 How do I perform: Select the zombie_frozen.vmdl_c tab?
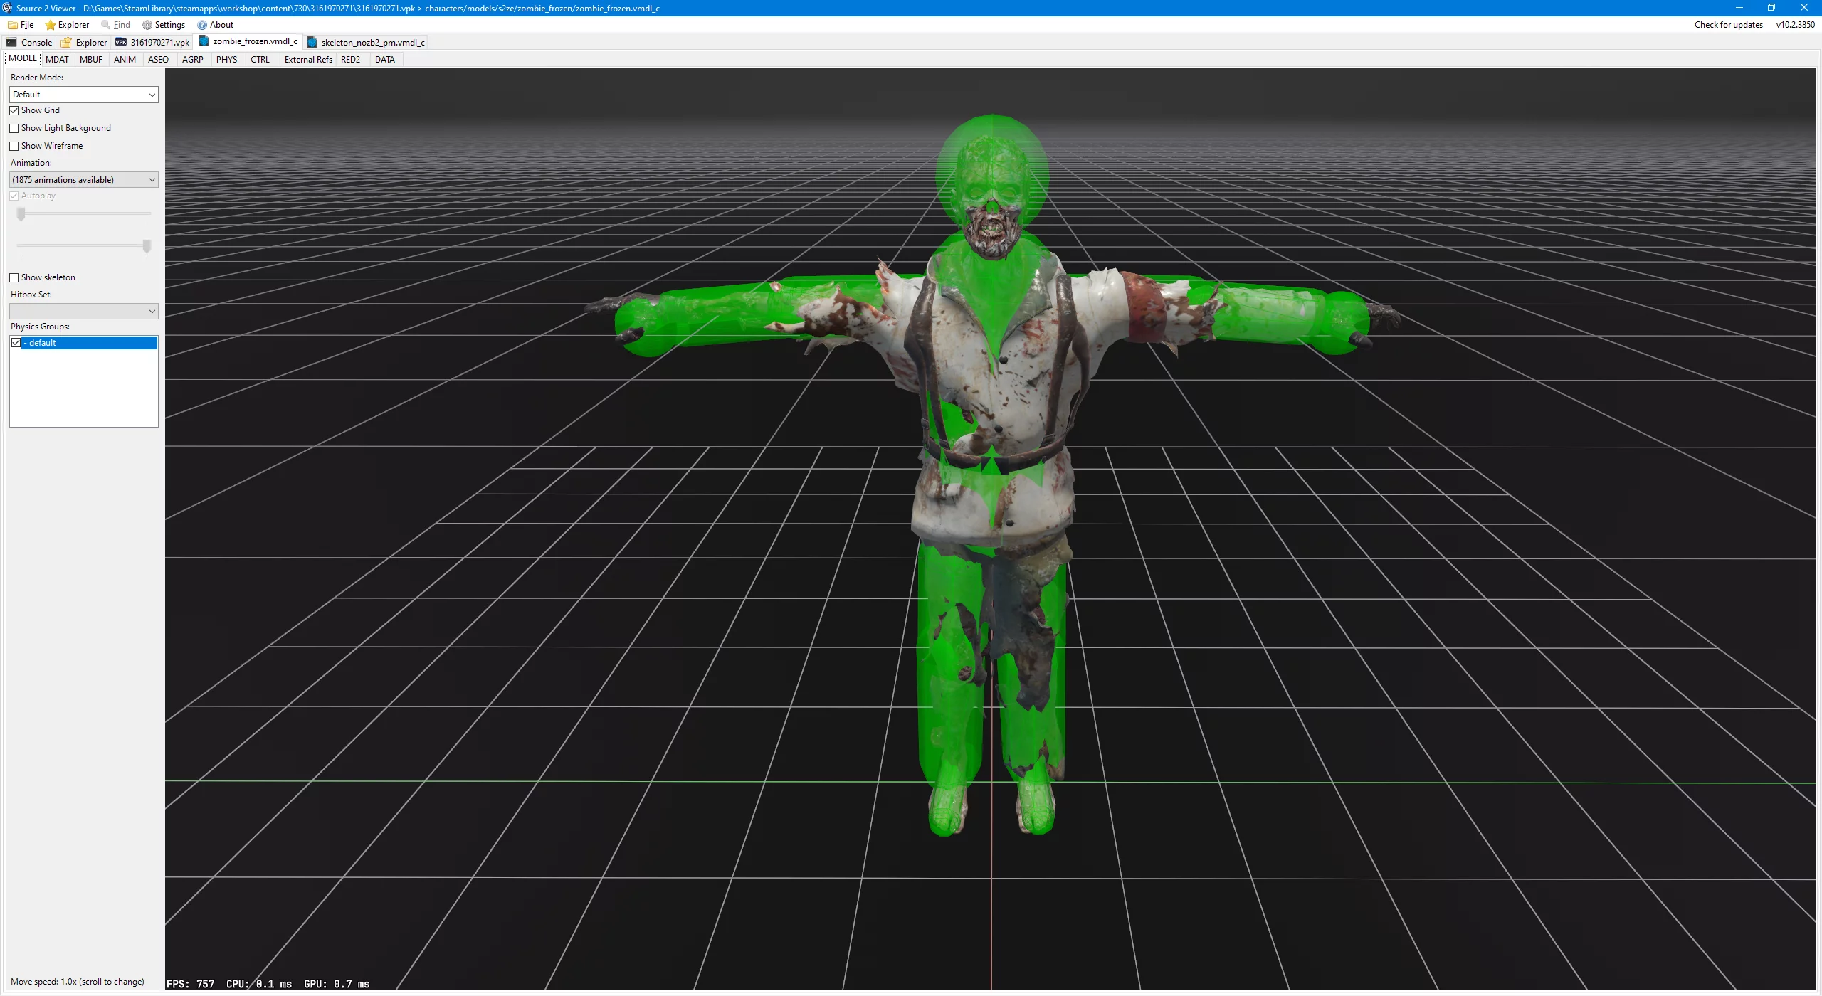[248, 41]
